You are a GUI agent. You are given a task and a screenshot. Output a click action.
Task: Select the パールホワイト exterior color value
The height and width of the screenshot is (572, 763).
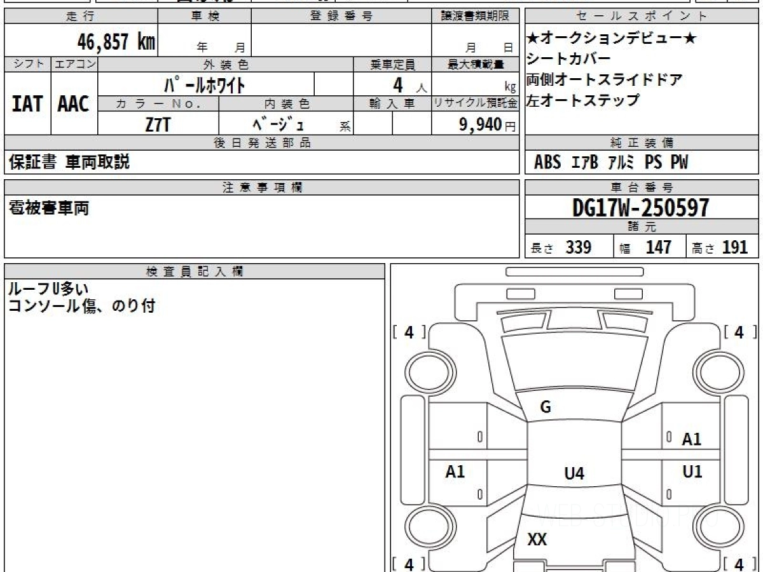pos(205,84)
